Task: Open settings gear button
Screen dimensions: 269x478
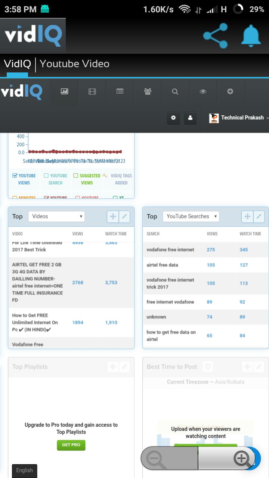Action: pos(173,118)
